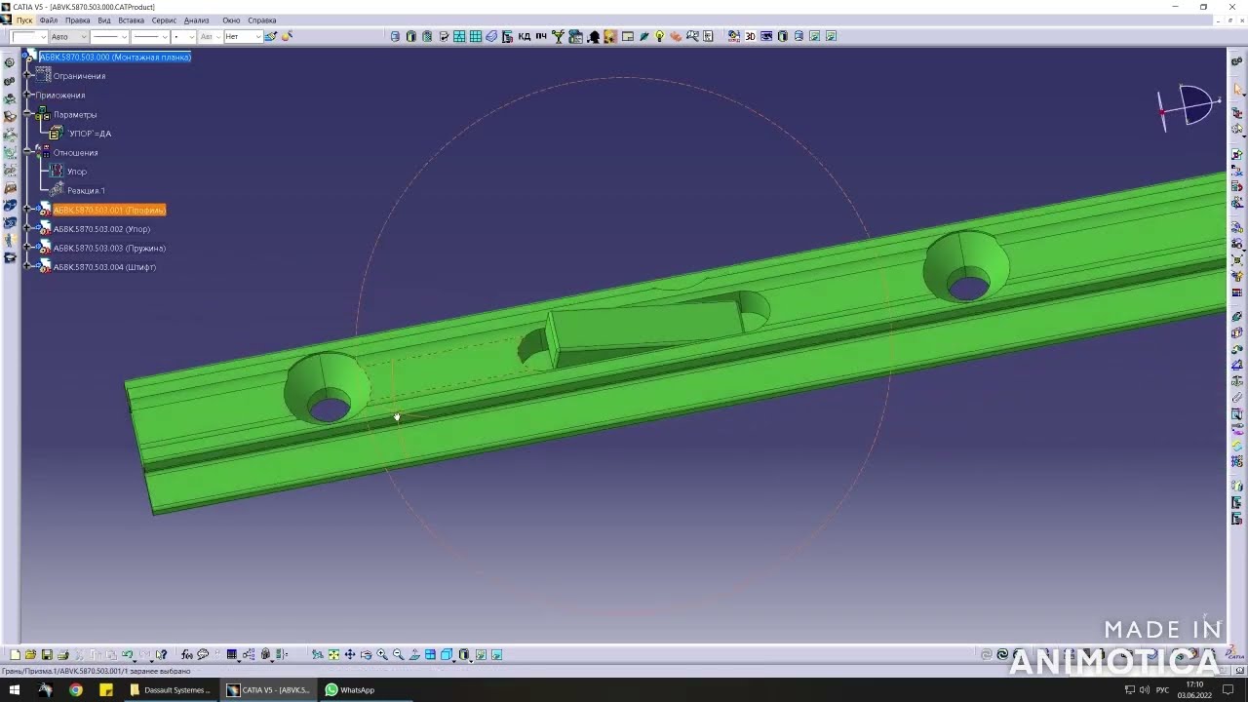Select the `УПОР`=ДА parameter

tap(90, 134)
